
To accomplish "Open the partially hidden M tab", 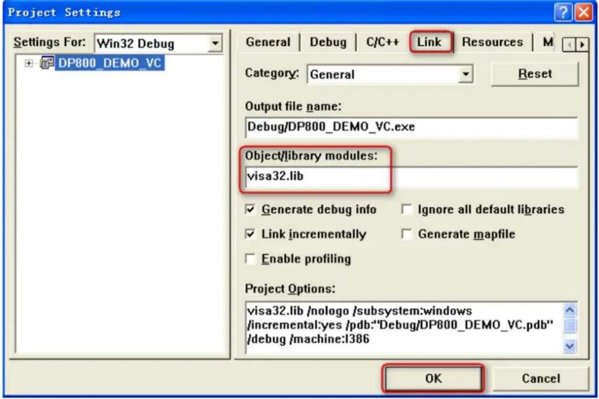I will pyautogui.click(x=548, y=42).
